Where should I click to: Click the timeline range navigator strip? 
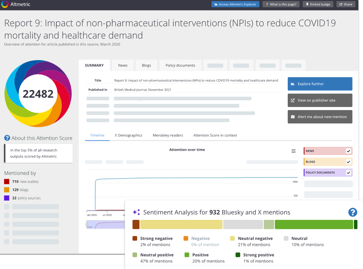[105, 225]
